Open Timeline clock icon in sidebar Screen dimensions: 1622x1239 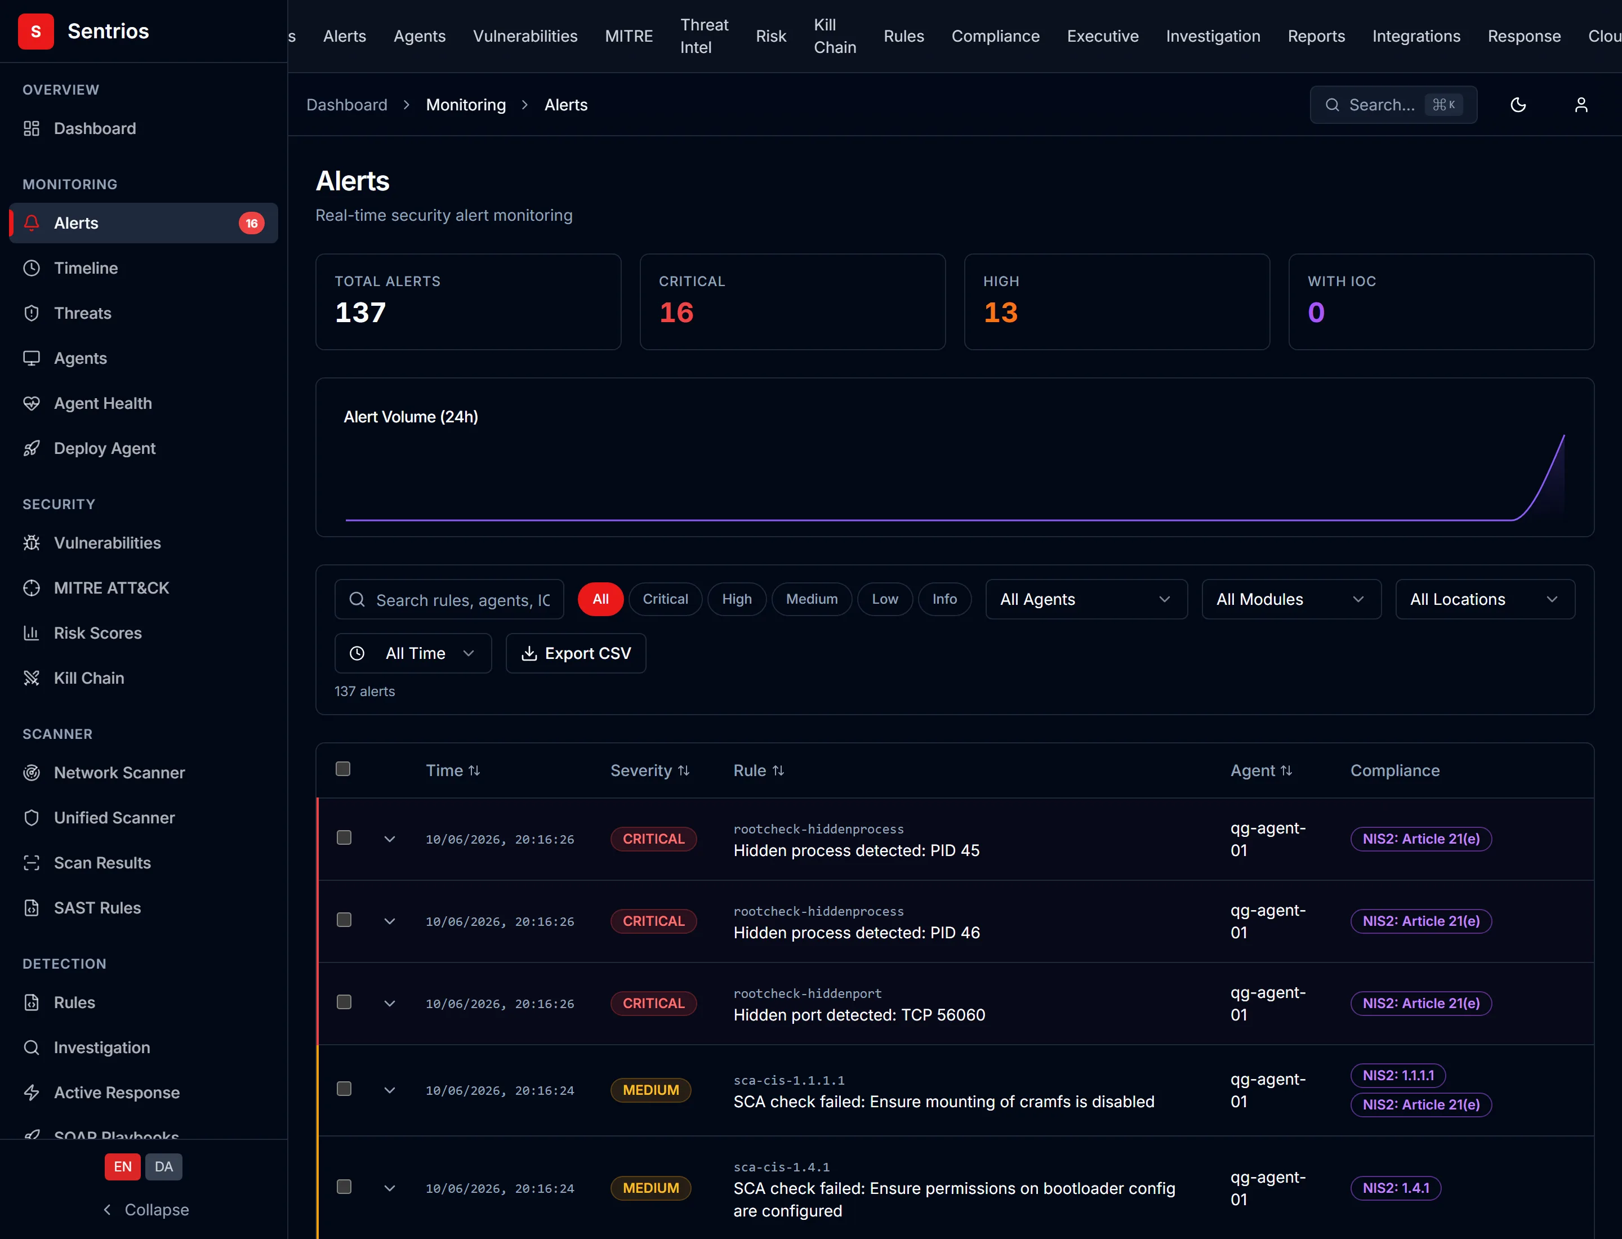click(x=31, y=268)
